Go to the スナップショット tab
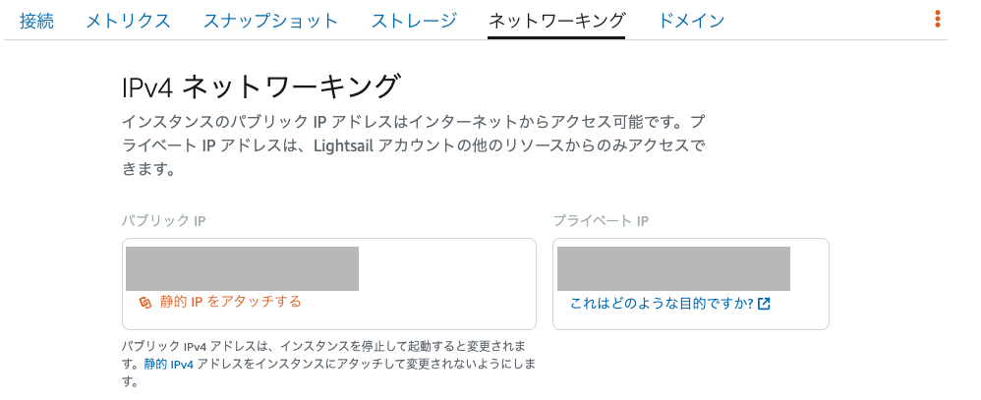This screenshot has height=400, width=981. point(270,21)
